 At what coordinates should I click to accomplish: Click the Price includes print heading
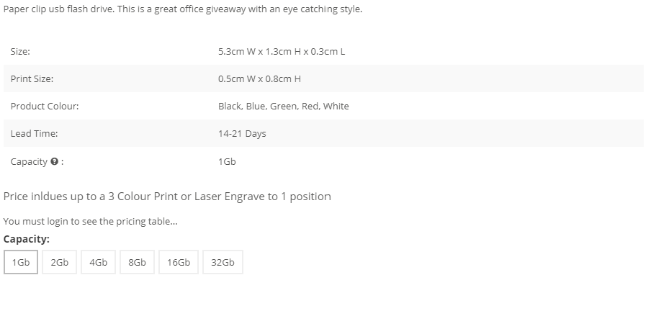pyautogui.click(x=167, y=197)
